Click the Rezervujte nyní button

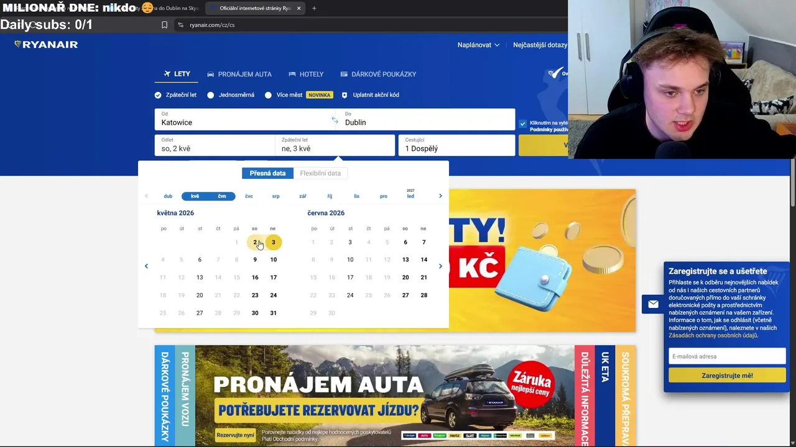click(x=236, y=435)
